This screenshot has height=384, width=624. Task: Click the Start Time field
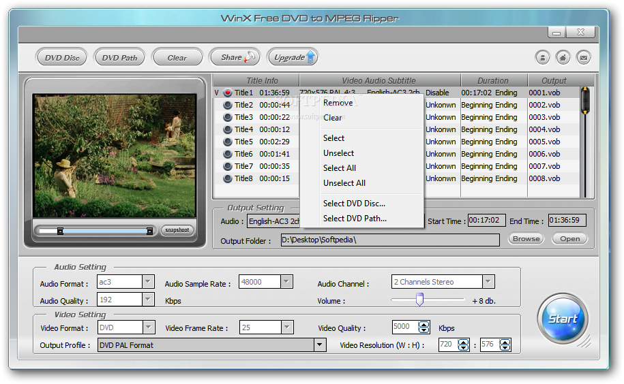487,221
